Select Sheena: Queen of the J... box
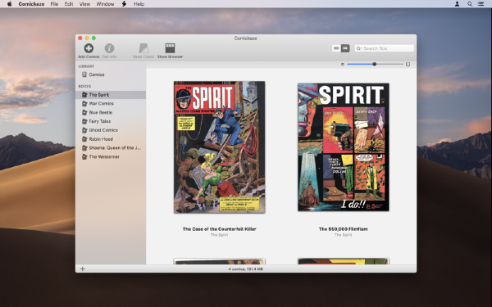The width and height of the screenshot is (492, 307). (x=111, y=148)
